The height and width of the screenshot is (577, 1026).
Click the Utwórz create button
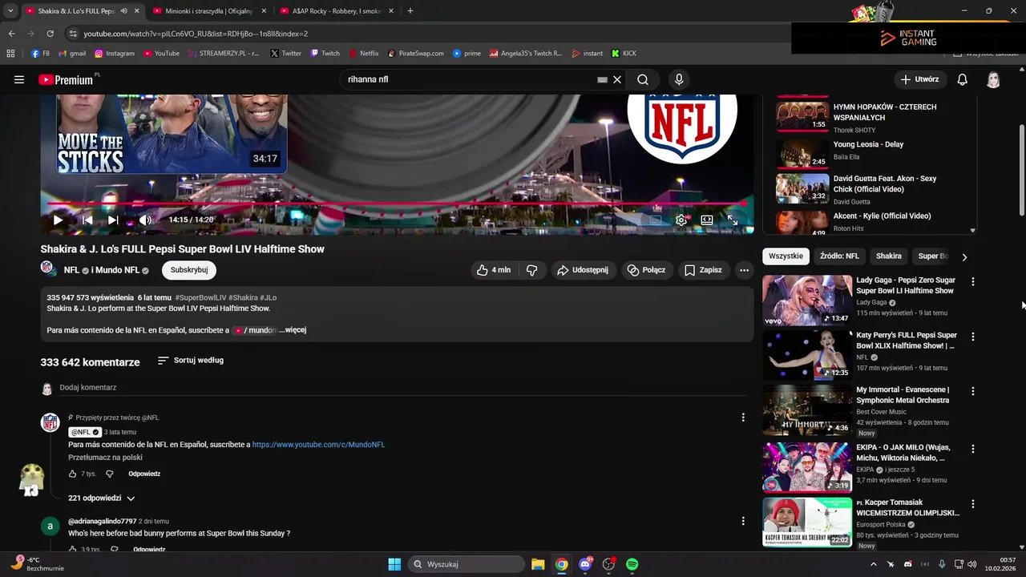click(x=919, y=79)
